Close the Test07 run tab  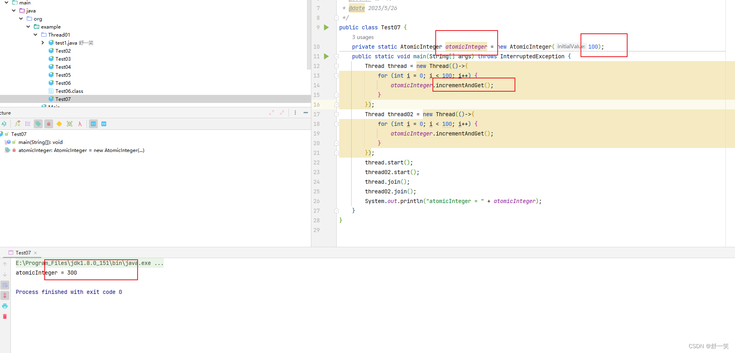[35, 253]
